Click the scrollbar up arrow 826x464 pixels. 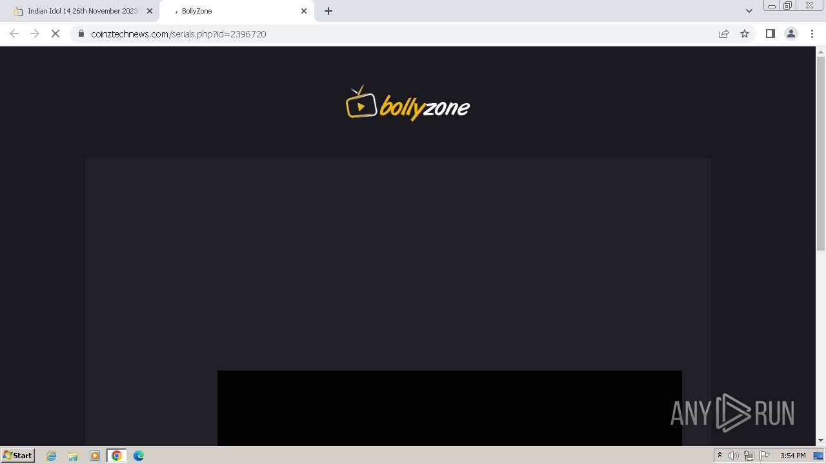point(821,51)
